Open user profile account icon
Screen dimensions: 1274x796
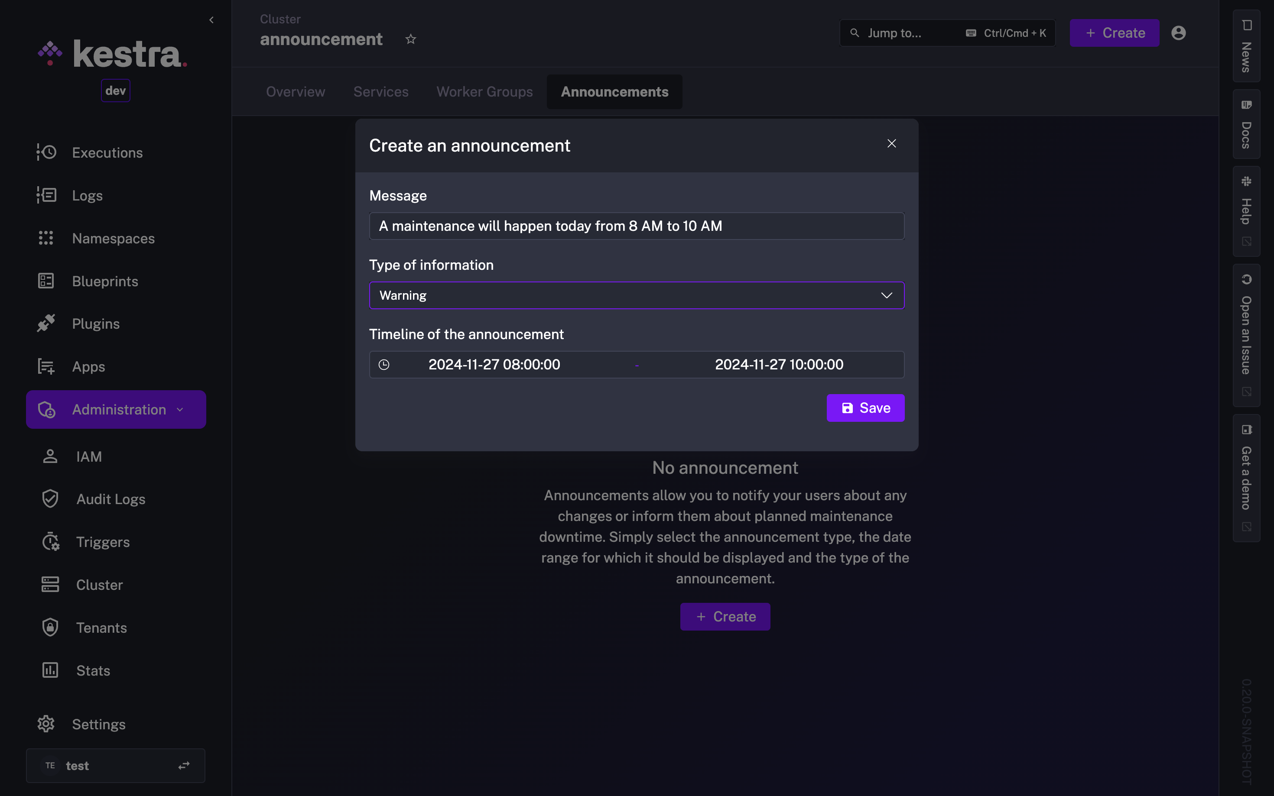click(x=1178, y=32)
